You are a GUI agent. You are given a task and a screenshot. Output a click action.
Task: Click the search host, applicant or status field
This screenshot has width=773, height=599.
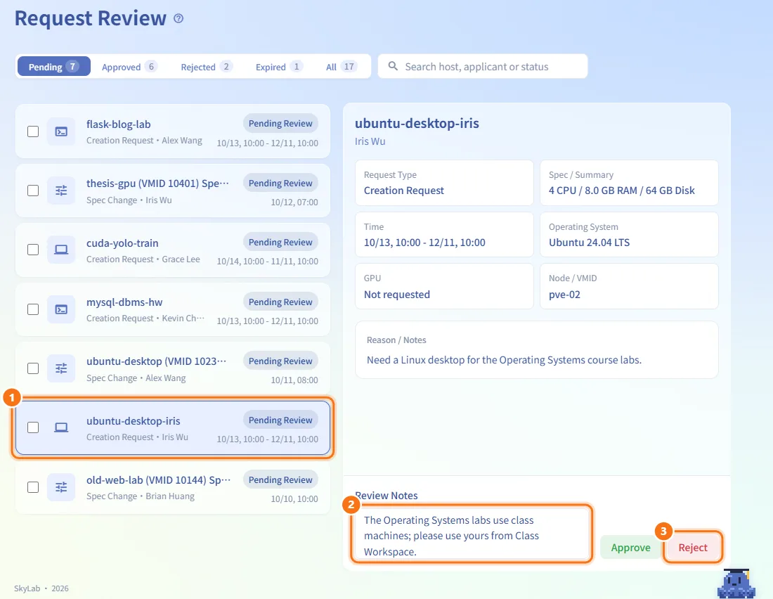click(x=483, y=67)
